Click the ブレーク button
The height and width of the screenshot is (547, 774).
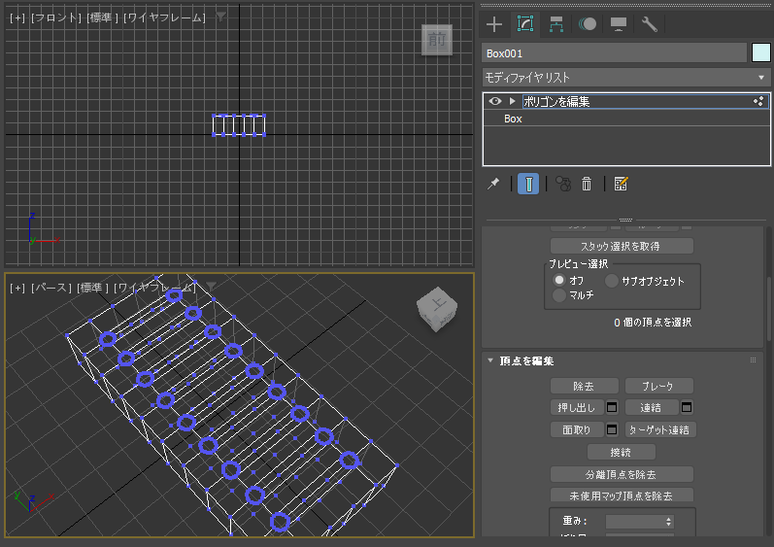(x=659, y=386)
